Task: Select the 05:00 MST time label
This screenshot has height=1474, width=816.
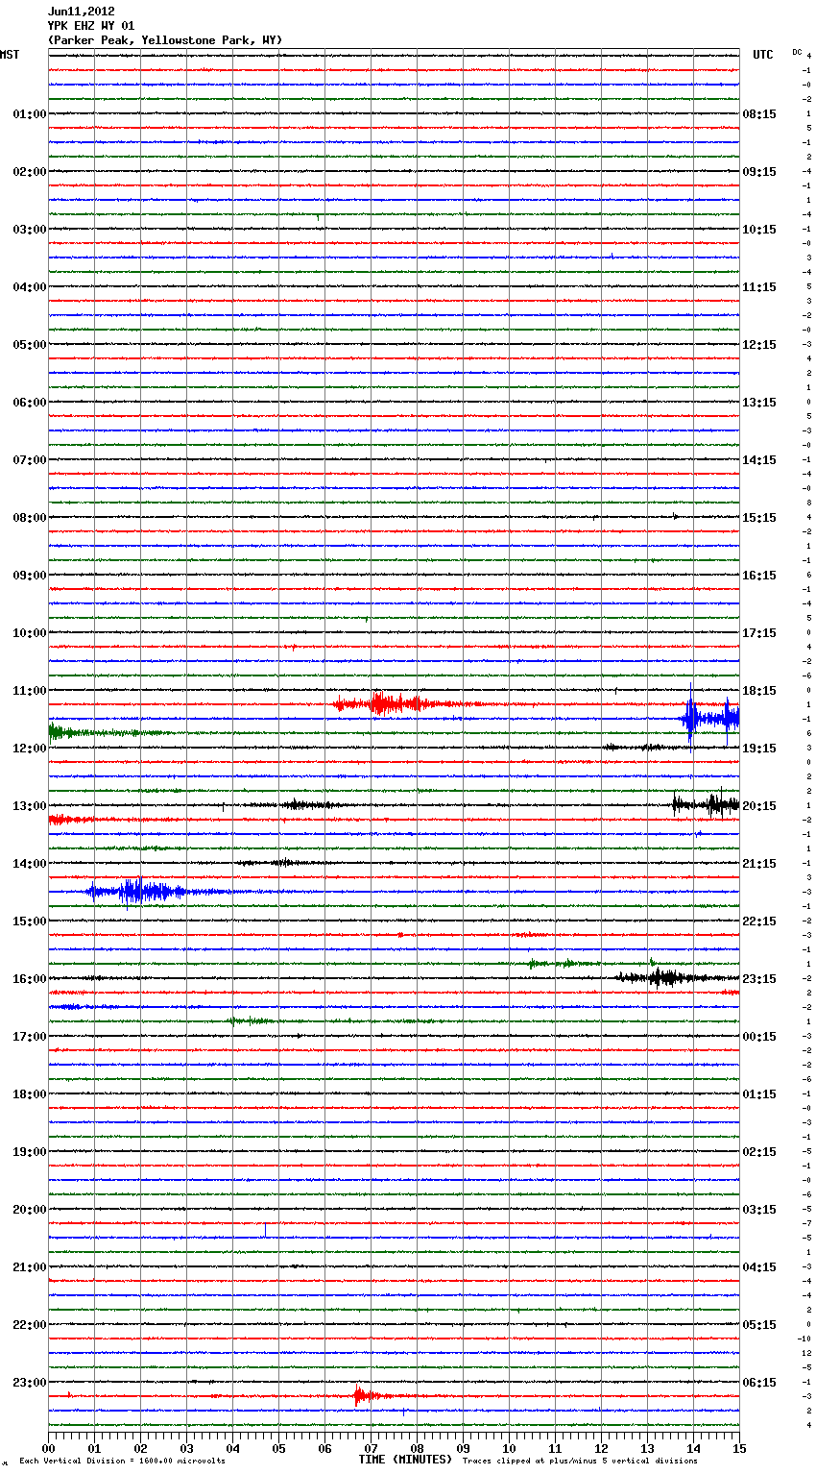Action: tap(29, 345)
